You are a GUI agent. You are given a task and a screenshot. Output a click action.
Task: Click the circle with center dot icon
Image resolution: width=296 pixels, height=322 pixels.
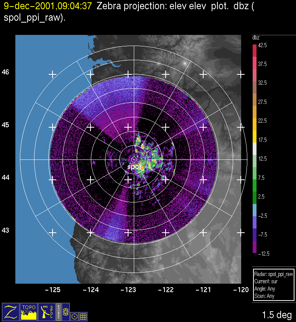(74, 316)
